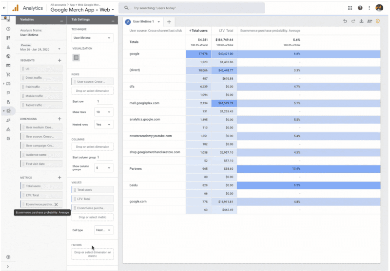The width and height of the screenshot is (390, 271).
Task: Sort by the Total users column header
Action: pyautogui.click(x=198, y=31)
